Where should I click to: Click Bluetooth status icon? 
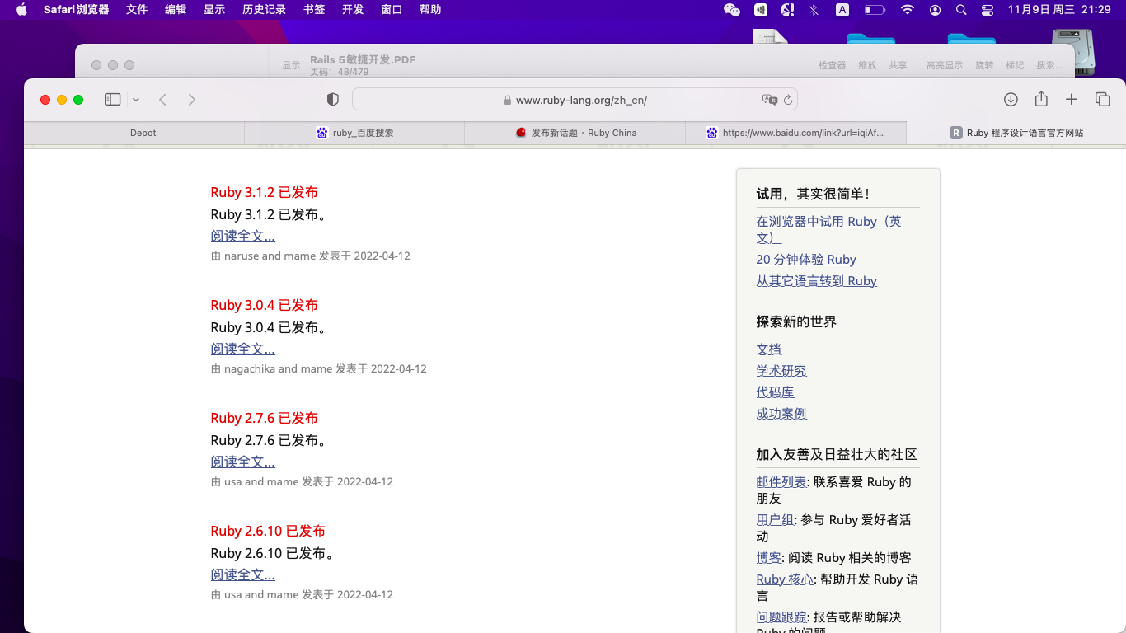click(814, 10)
